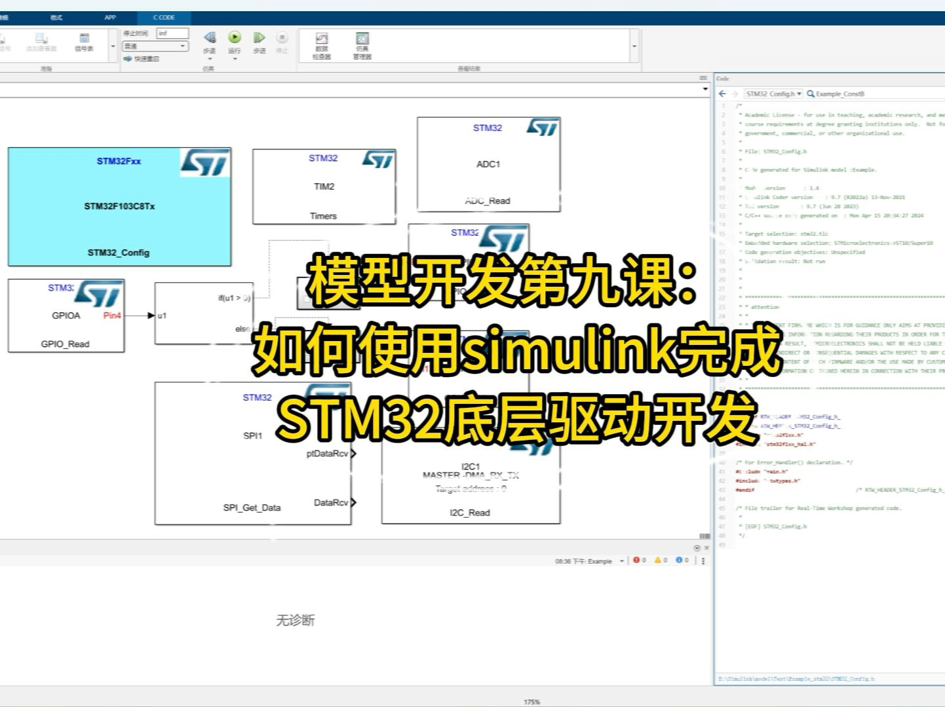Click the 175% zoom level in status bar
The width and height of the screenshot is (945, 707).
coord(531,702)
